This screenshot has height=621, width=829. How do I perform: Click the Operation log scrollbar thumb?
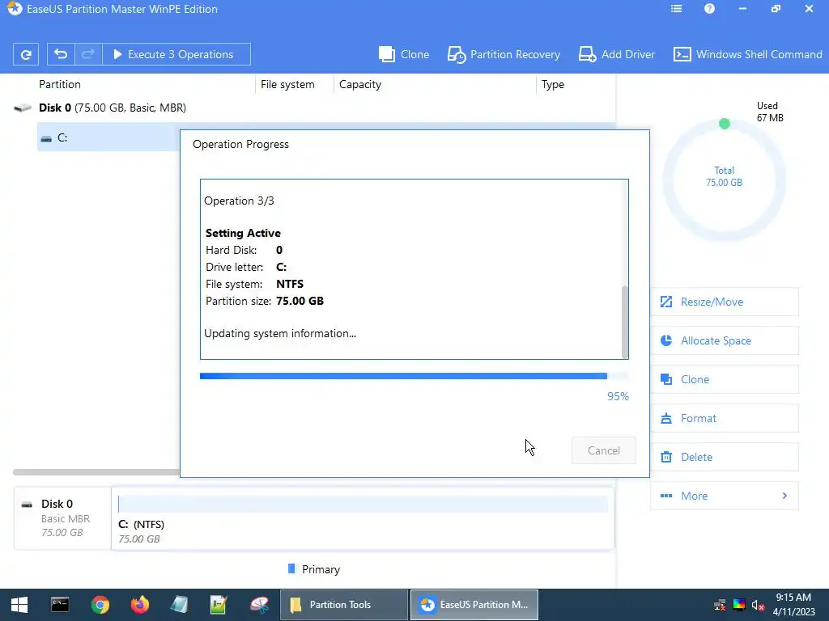tap(625, 322)
